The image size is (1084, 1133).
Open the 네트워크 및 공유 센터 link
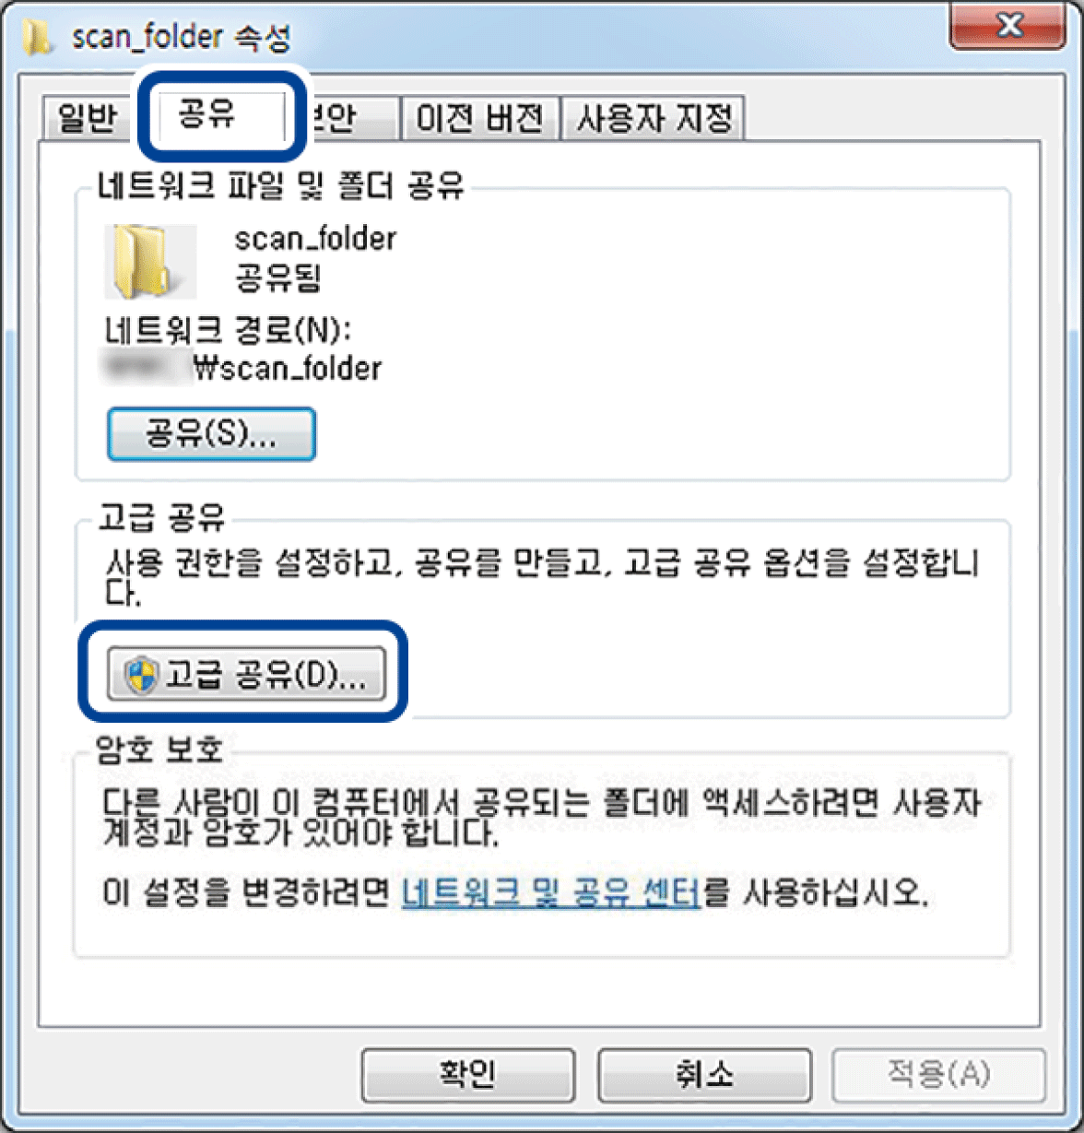pyautogui.click(x=551, y=893)
